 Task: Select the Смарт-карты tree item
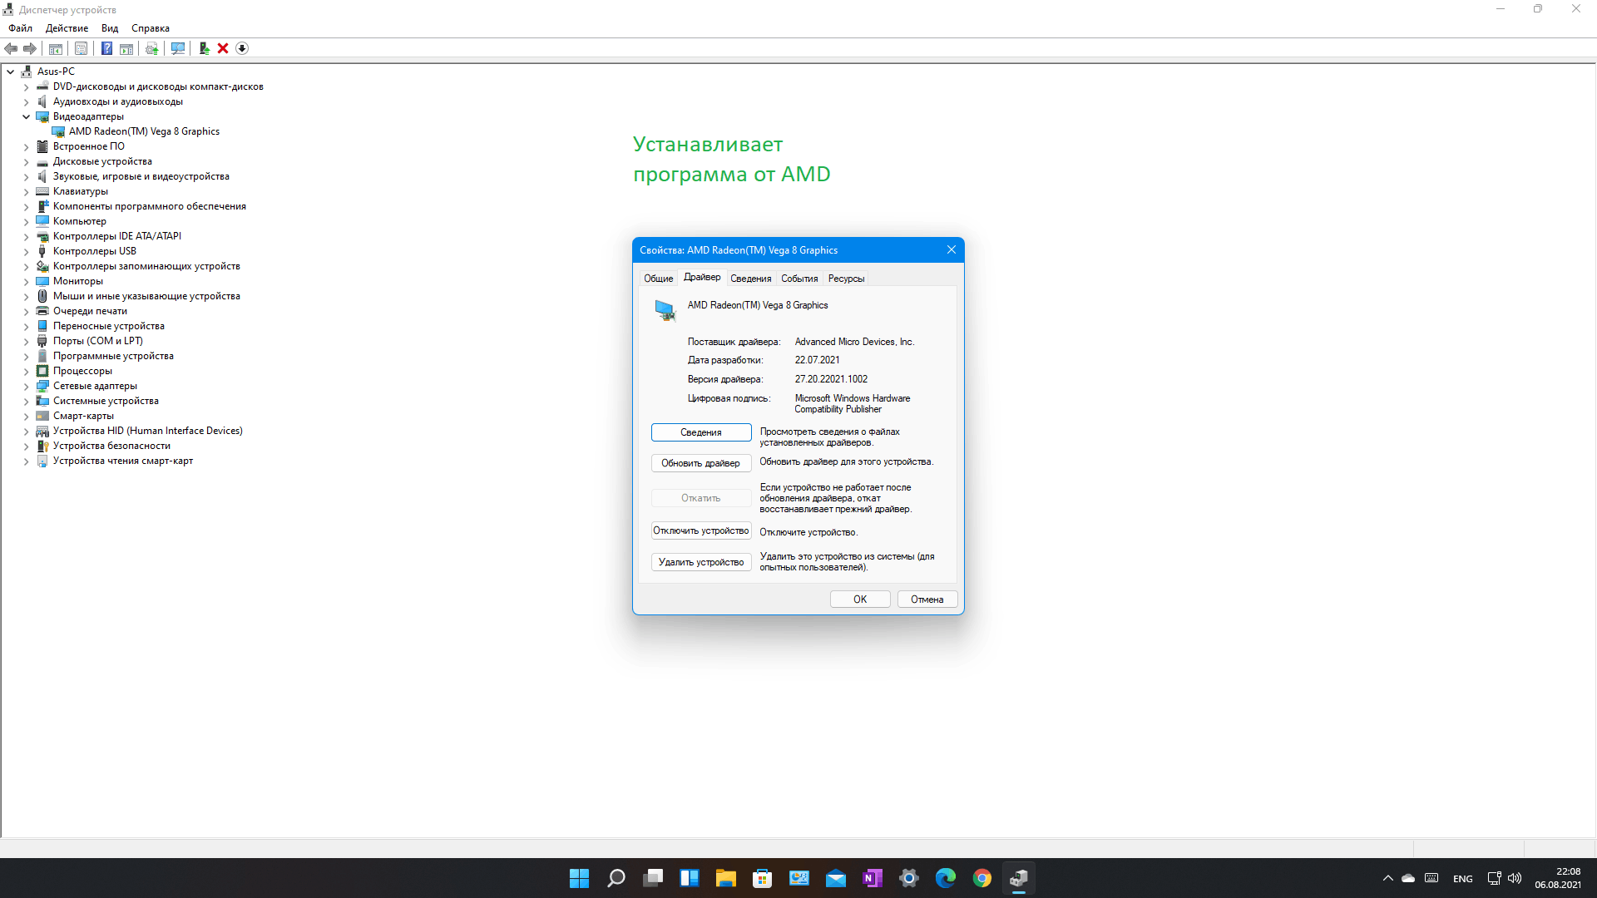pyautogui.click(x=83, y=416)
